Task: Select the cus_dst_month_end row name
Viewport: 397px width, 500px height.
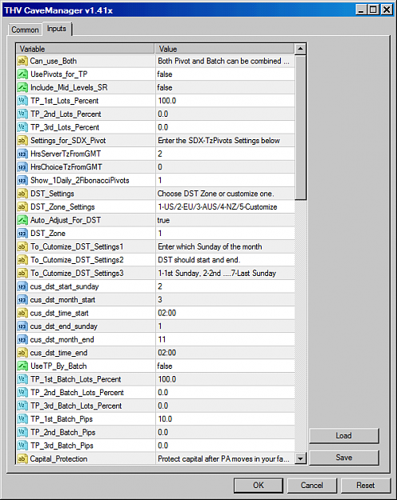Action: pyautogui.click(x=62, y=340)
